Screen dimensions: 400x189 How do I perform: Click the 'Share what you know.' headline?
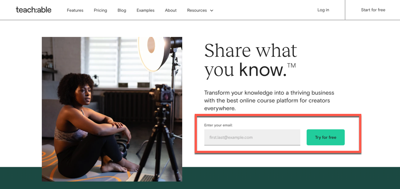[x=251, y=60]
